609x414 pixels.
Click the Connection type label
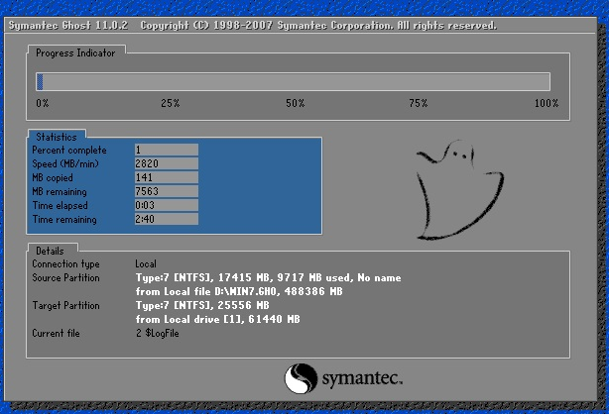[65, 264]
